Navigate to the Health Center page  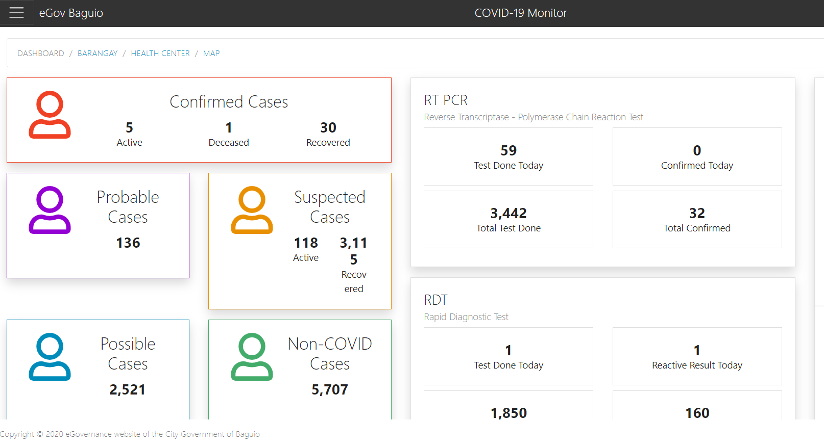(x=160, y=54)
